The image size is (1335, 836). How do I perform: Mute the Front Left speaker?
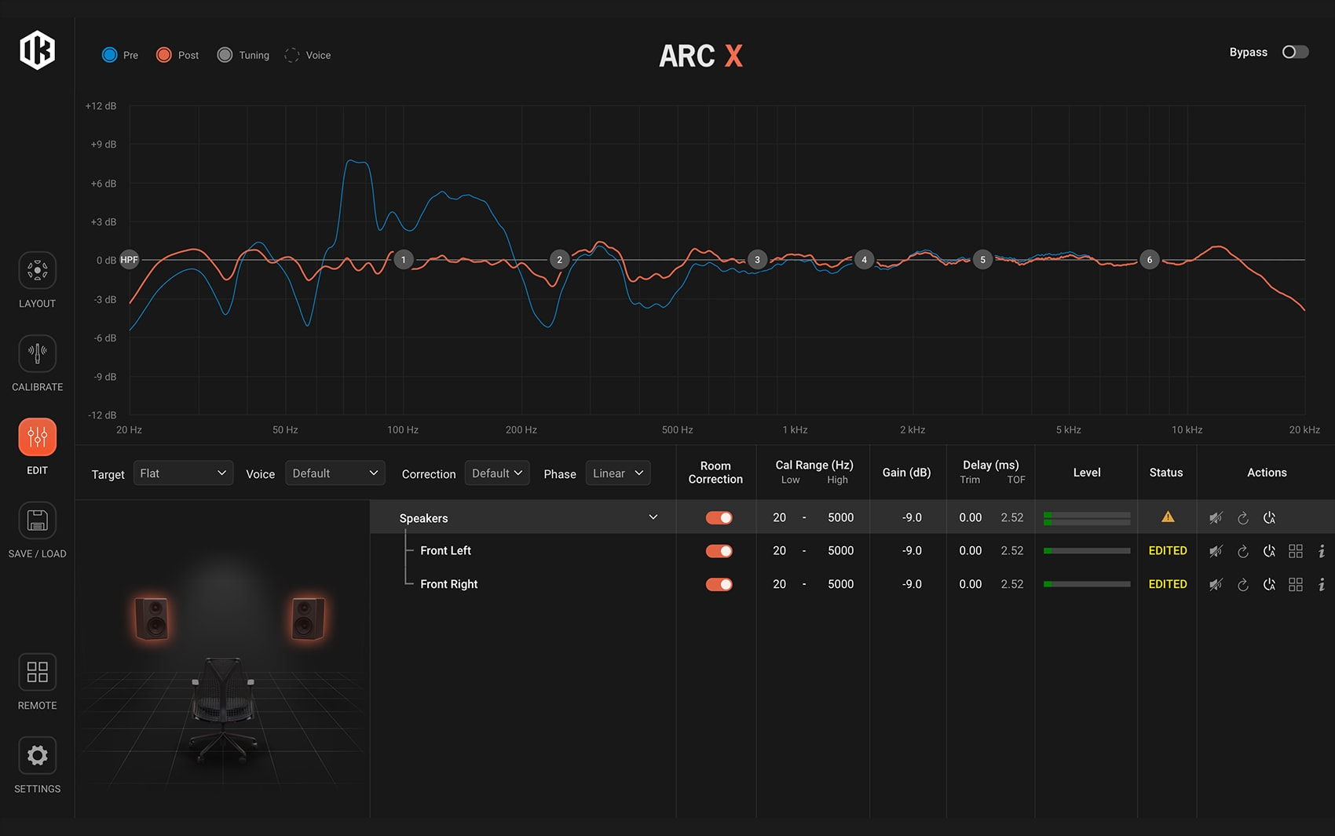1216,551
